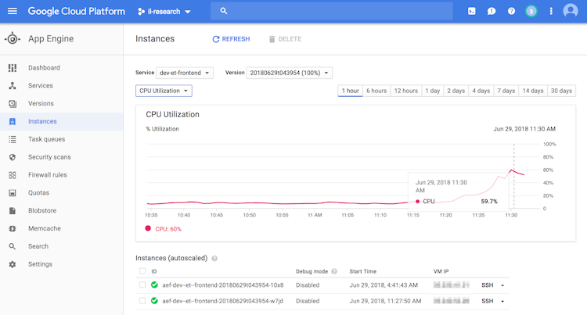Click the Firewall rules grid icon
The width and height of the screenshot is (587, 315).
pos(13,175)
